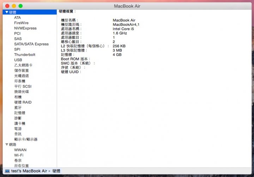This screenshot has height=177, width=254.
Task: Open 卷宗 volumes entry
Action: [18, 160]
